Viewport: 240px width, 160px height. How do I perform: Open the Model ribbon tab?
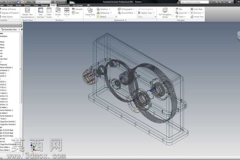(x=18, y=5)
